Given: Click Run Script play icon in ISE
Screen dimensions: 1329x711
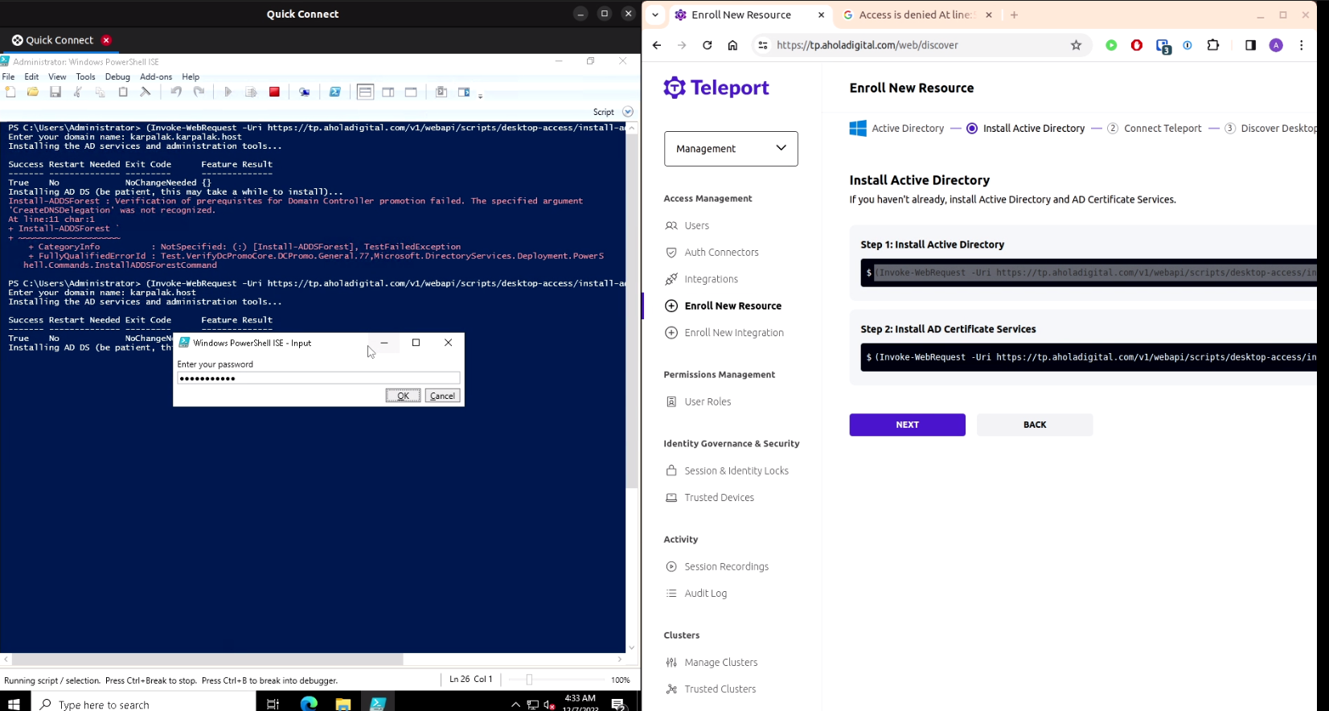Looking at the screenshot, I should [x=228, y=92].
